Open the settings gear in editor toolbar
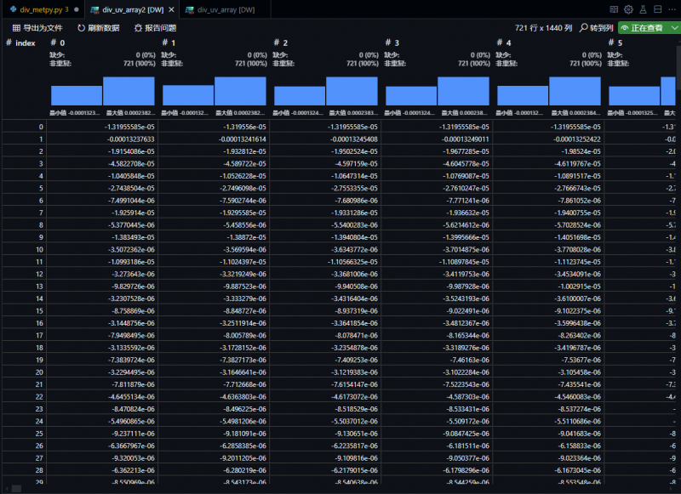Screen dimensions: 681x494 click(x=628, y=9)
